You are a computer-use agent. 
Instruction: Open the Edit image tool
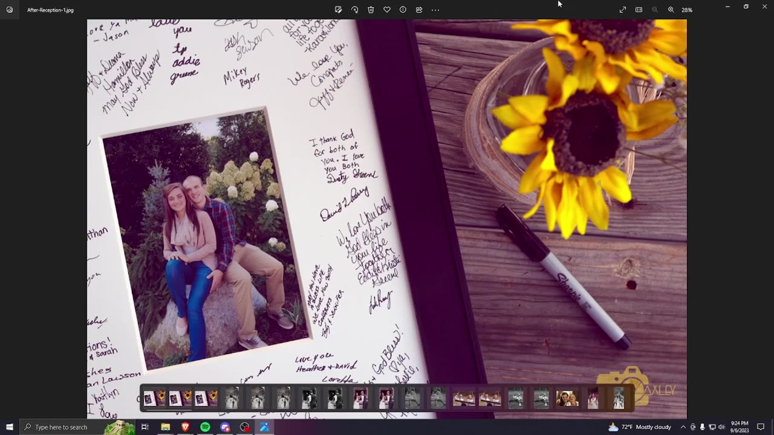338,10
